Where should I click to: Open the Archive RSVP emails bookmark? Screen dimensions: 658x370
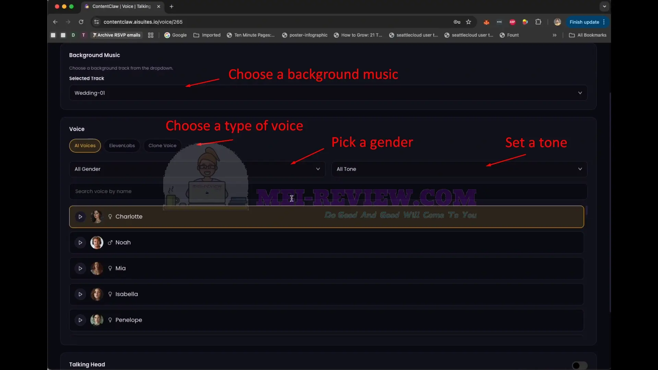[117, 35]
